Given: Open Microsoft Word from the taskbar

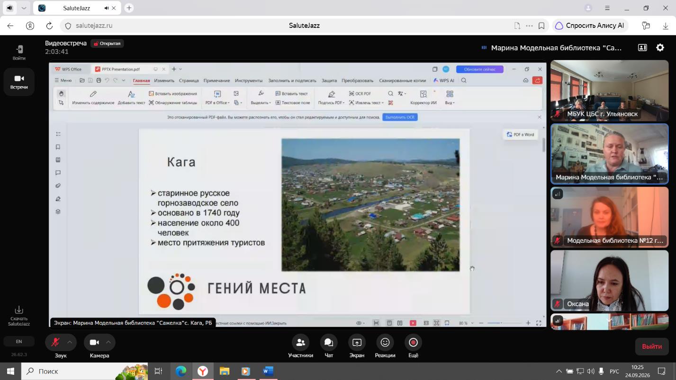Looking at the screenshot, I should 268,371.
